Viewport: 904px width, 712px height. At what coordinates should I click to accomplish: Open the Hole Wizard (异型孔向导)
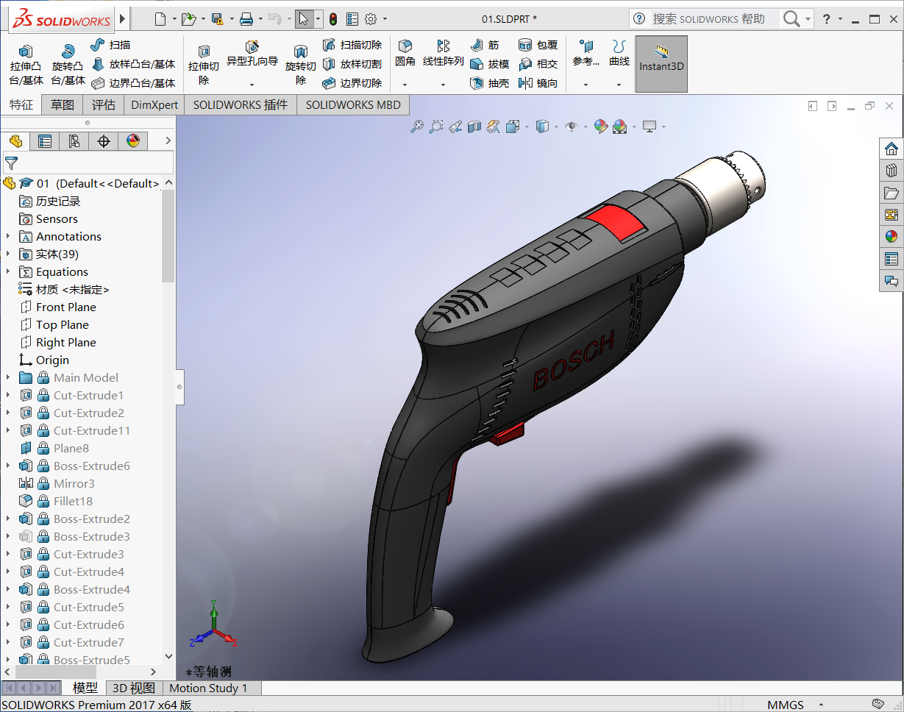(x=252, y=54)
